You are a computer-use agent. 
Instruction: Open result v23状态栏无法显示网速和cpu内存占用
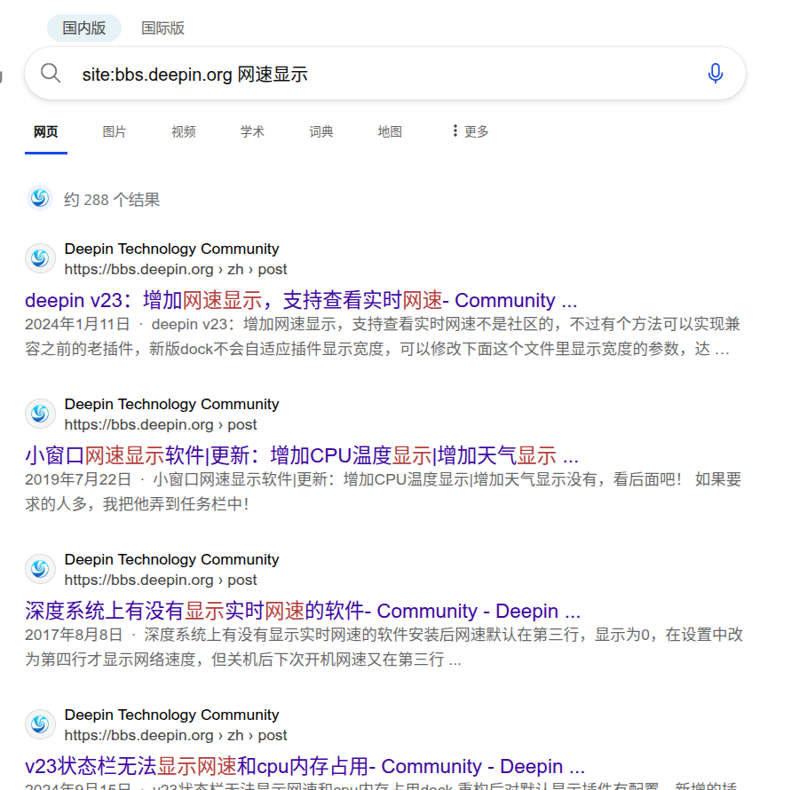[x=305, y=767]
